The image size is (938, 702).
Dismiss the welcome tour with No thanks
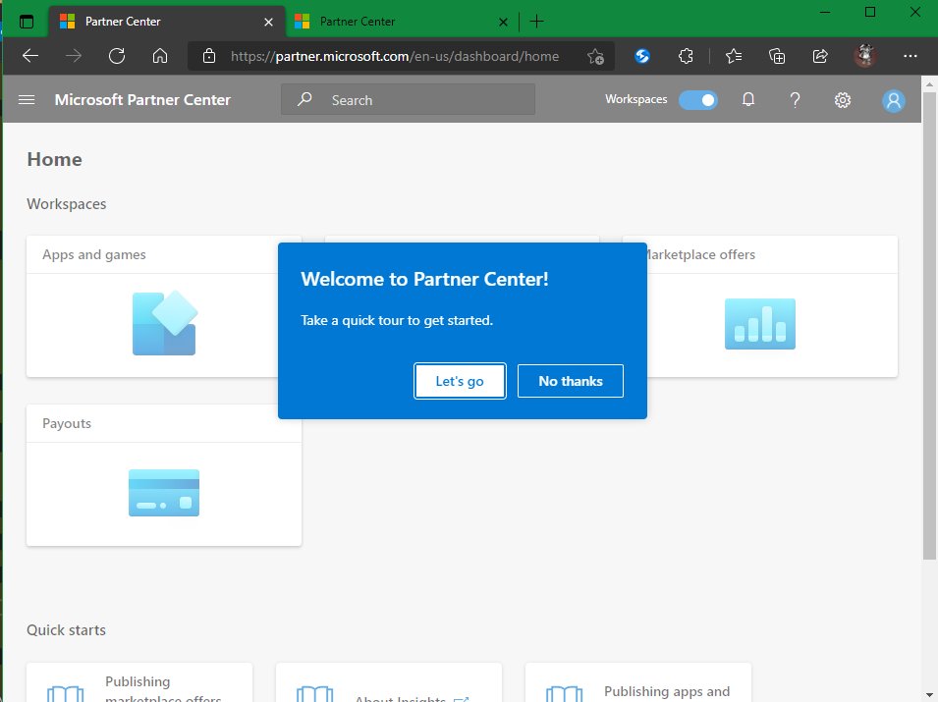tap(570, 381)
